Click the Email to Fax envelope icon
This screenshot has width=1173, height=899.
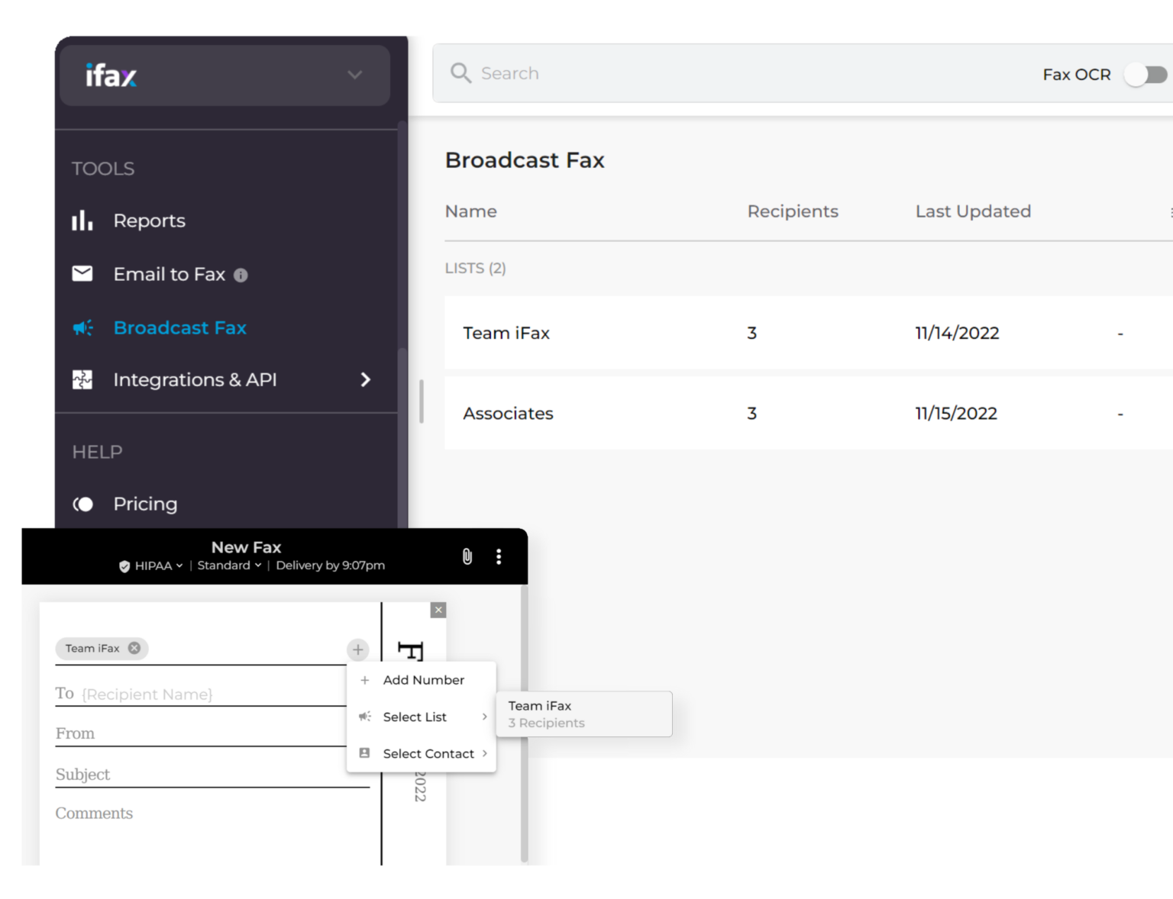pyautogui.click(x=82, y=274)
